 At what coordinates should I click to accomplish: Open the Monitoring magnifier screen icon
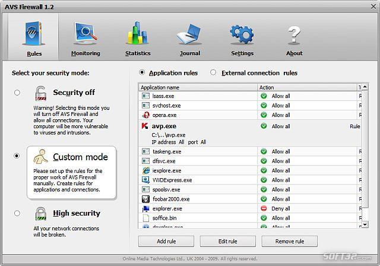coord(85,34)
